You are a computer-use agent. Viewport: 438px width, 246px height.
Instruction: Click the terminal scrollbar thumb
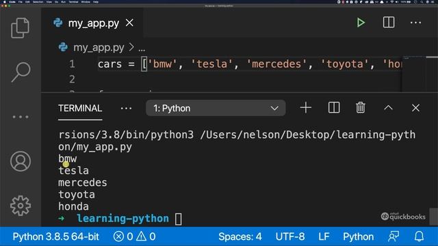pyautogui.click(x=433, y=216)
